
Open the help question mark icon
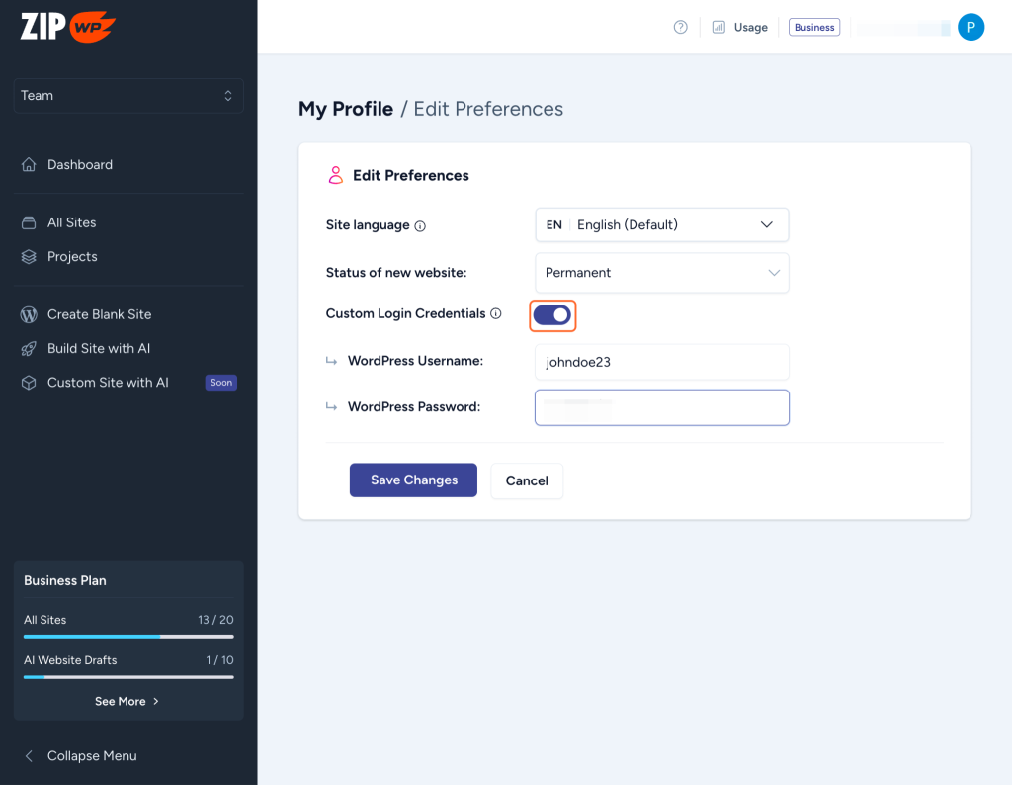680,27
